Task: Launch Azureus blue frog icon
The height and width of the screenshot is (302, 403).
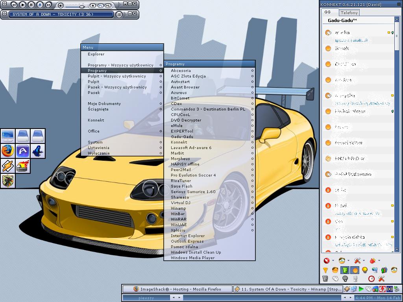Action: (38, 151)
